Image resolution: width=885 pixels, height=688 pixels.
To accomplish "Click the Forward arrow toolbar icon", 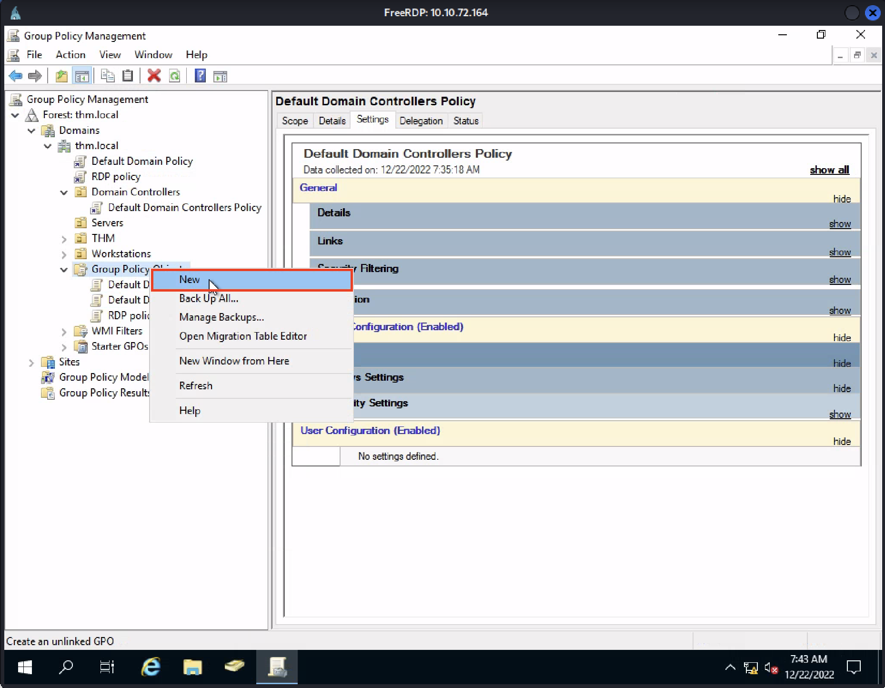I will (35, 76).
